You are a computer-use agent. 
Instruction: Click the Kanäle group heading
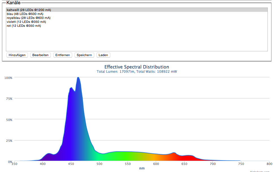[x=13, y=3]
